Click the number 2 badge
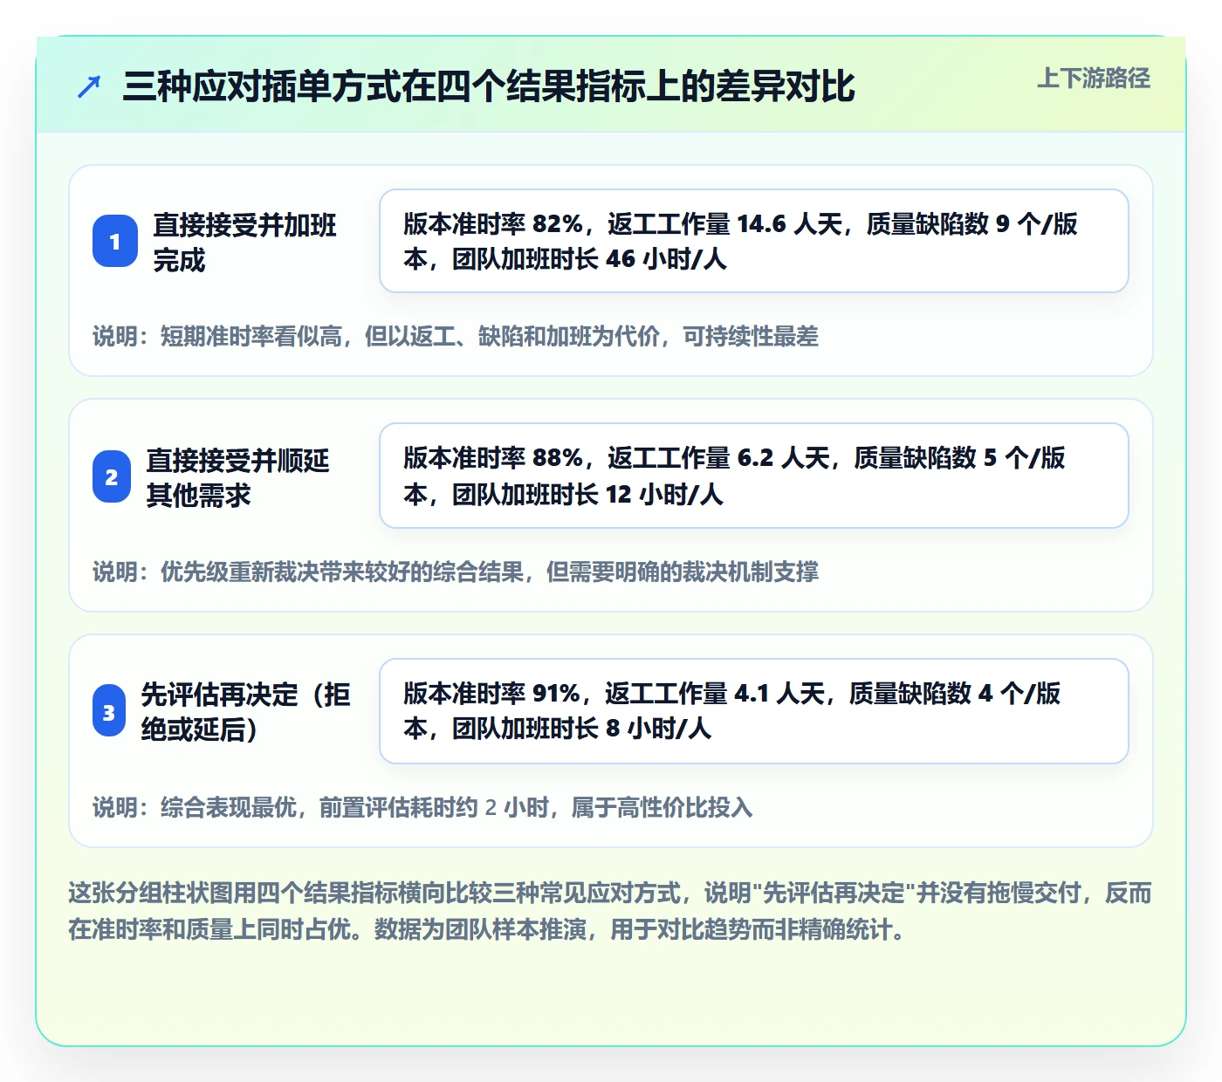The height and width of the screenshot is (1082, 1222). tap(112, 477)
